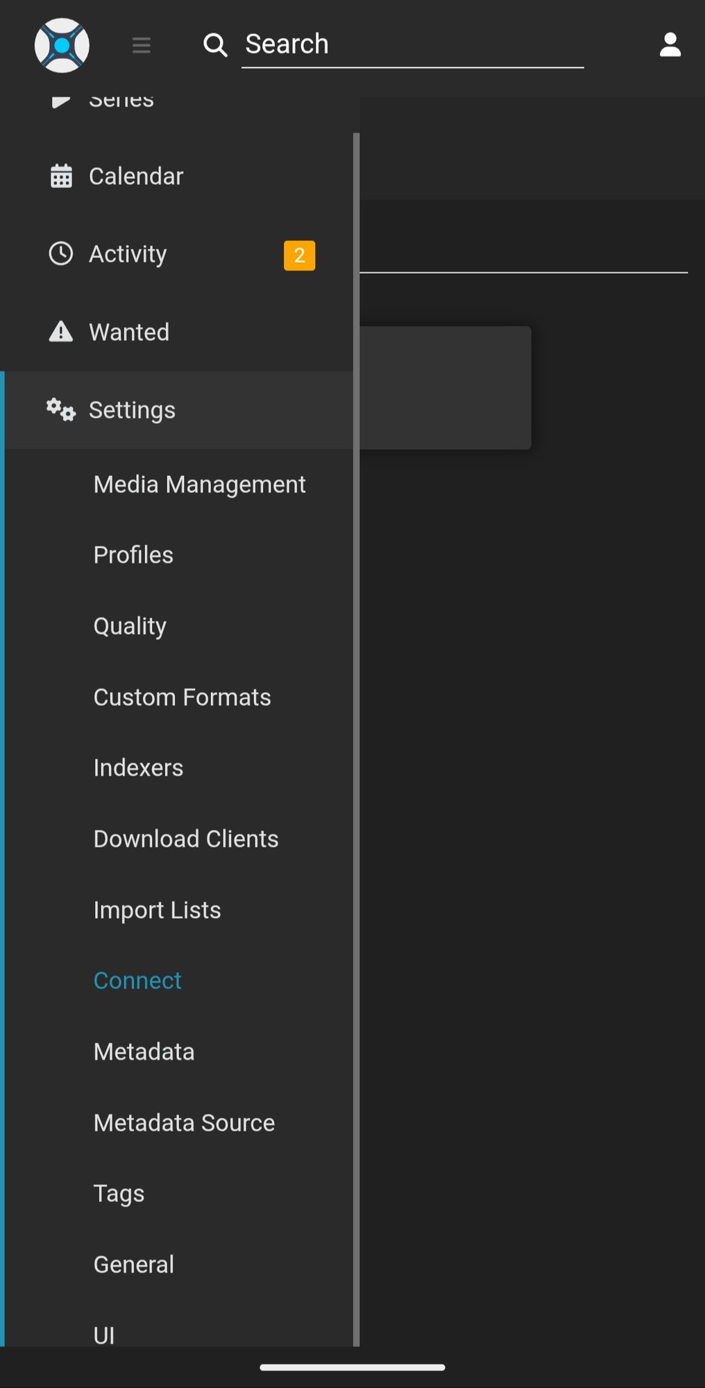The width and height of the screenshot is (705, 1388).
Task: Click the Calendar icon in sidebar
Action: [x=61, y=176]
